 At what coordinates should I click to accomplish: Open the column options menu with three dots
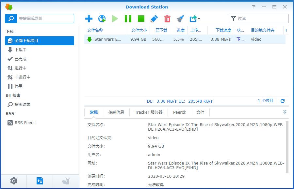[286, 30]
